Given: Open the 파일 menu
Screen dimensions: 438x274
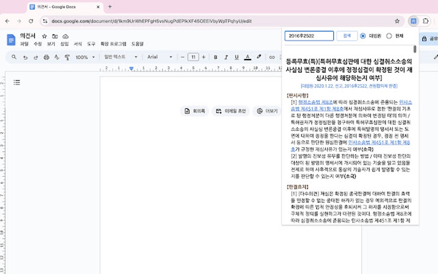Looking at the screenshot, I should click(24, 44).
